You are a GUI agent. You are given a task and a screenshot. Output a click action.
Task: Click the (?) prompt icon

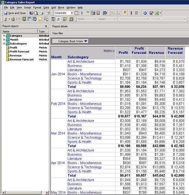(18, 19)
